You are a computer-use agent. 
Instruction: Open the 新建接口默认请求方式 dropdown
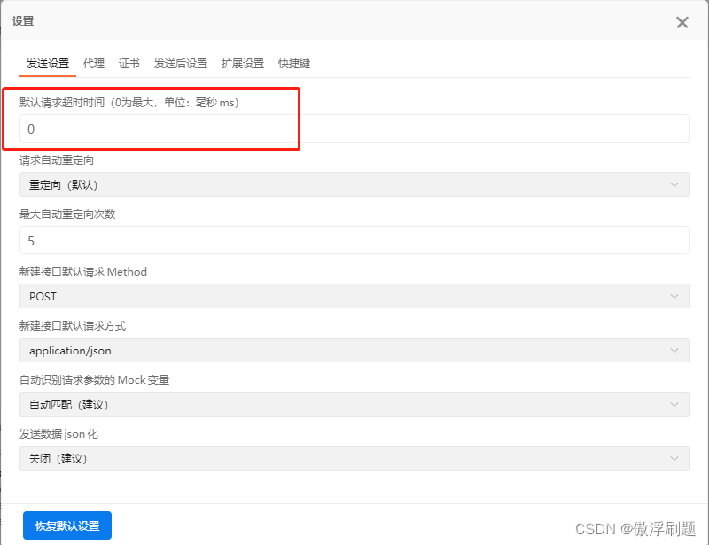pos(354,350)
